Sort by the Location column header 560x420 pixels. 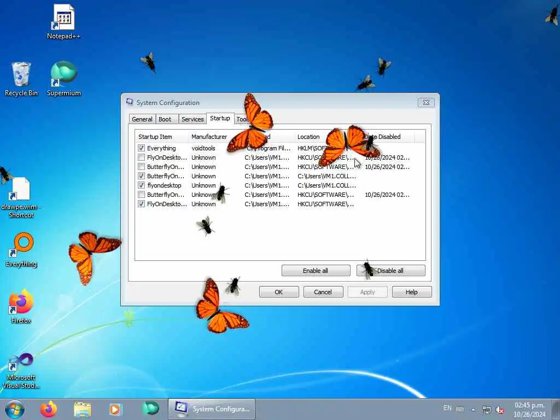tap(319, 137)
